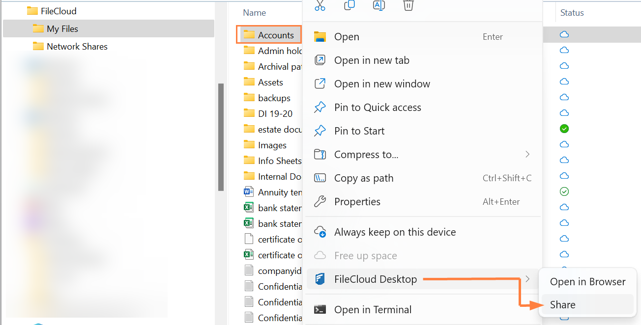This screenshot has width=641, height=325.
Task: Click the cloud status icon on the top row
Action: coord(564,34)
